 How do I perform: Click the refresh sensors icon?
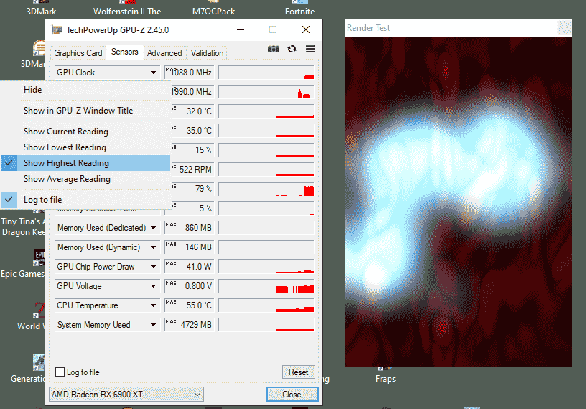point(292,49)
